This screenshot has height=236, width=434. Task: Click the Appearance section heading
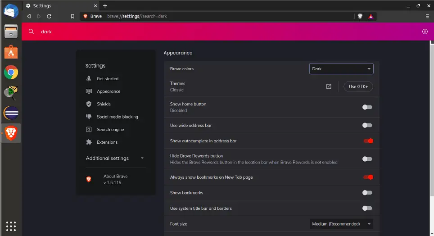[178, 53]
